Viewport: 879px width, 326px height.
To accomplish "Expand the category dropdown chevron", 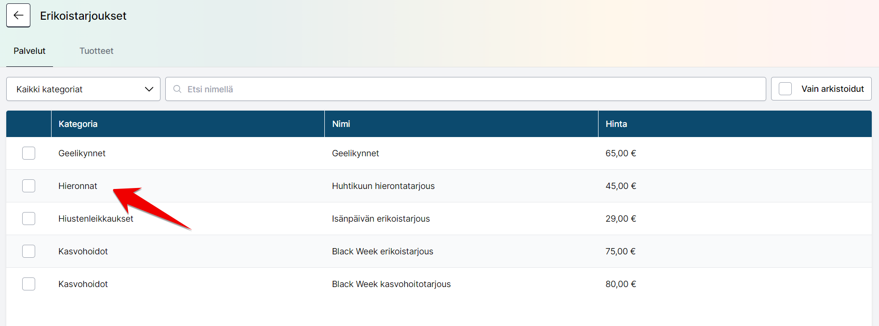I will pos(149,89).
